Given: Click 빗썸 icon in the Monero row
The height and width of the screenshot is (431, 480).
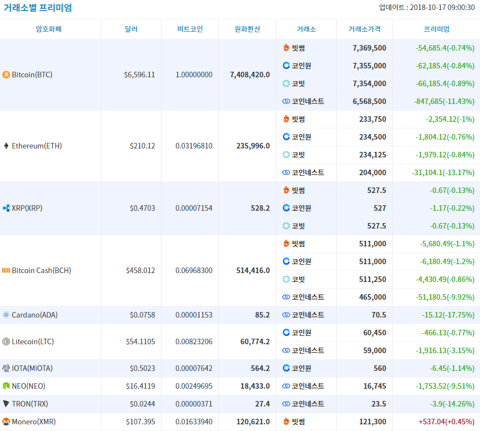Looking at the screenshot, I should point(286,422).
